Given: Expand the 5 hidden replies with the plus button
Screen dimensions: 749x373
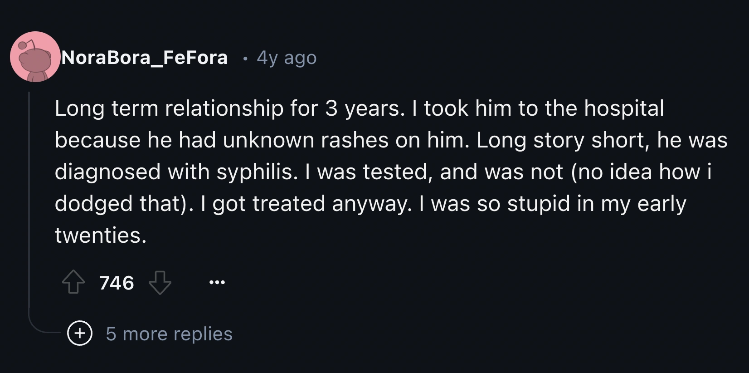Looking at the screenshot, I should point(79,334).
